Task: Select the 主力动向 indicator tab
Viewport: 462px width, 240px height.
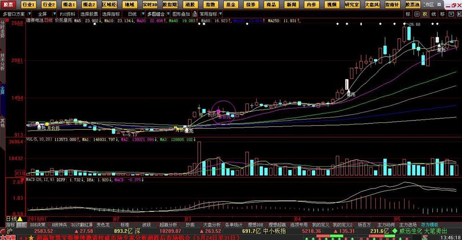Action: pos(386,225)
